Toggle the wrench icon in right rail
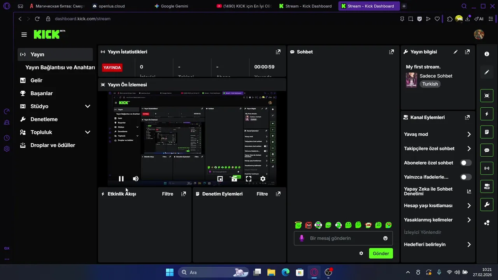This screenshot has width=498, height=280. [487, 205]
